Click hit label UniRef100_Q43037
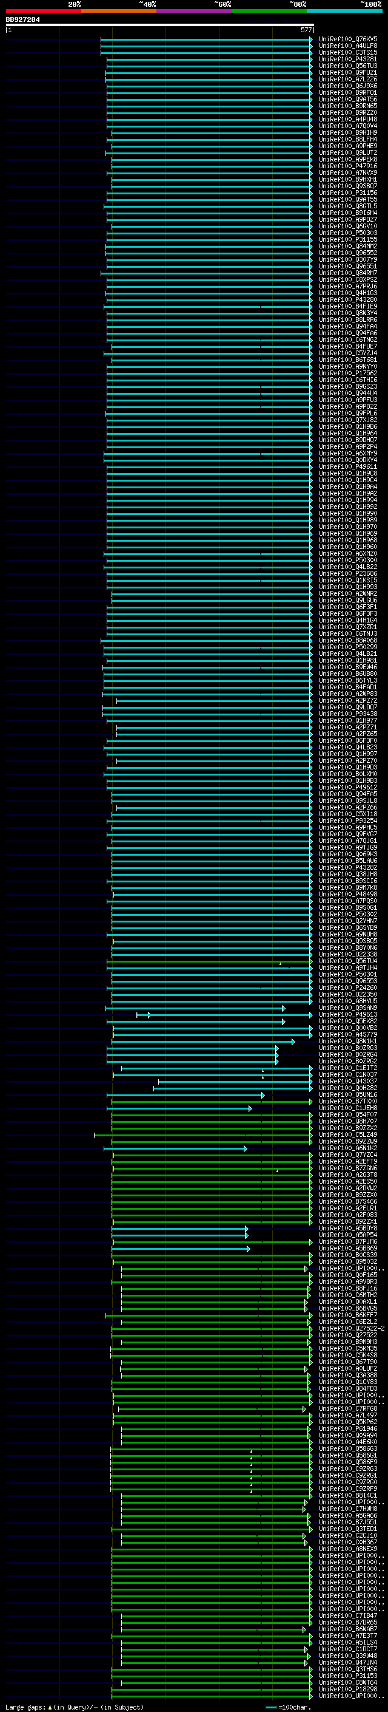 tap(348, 1081)
